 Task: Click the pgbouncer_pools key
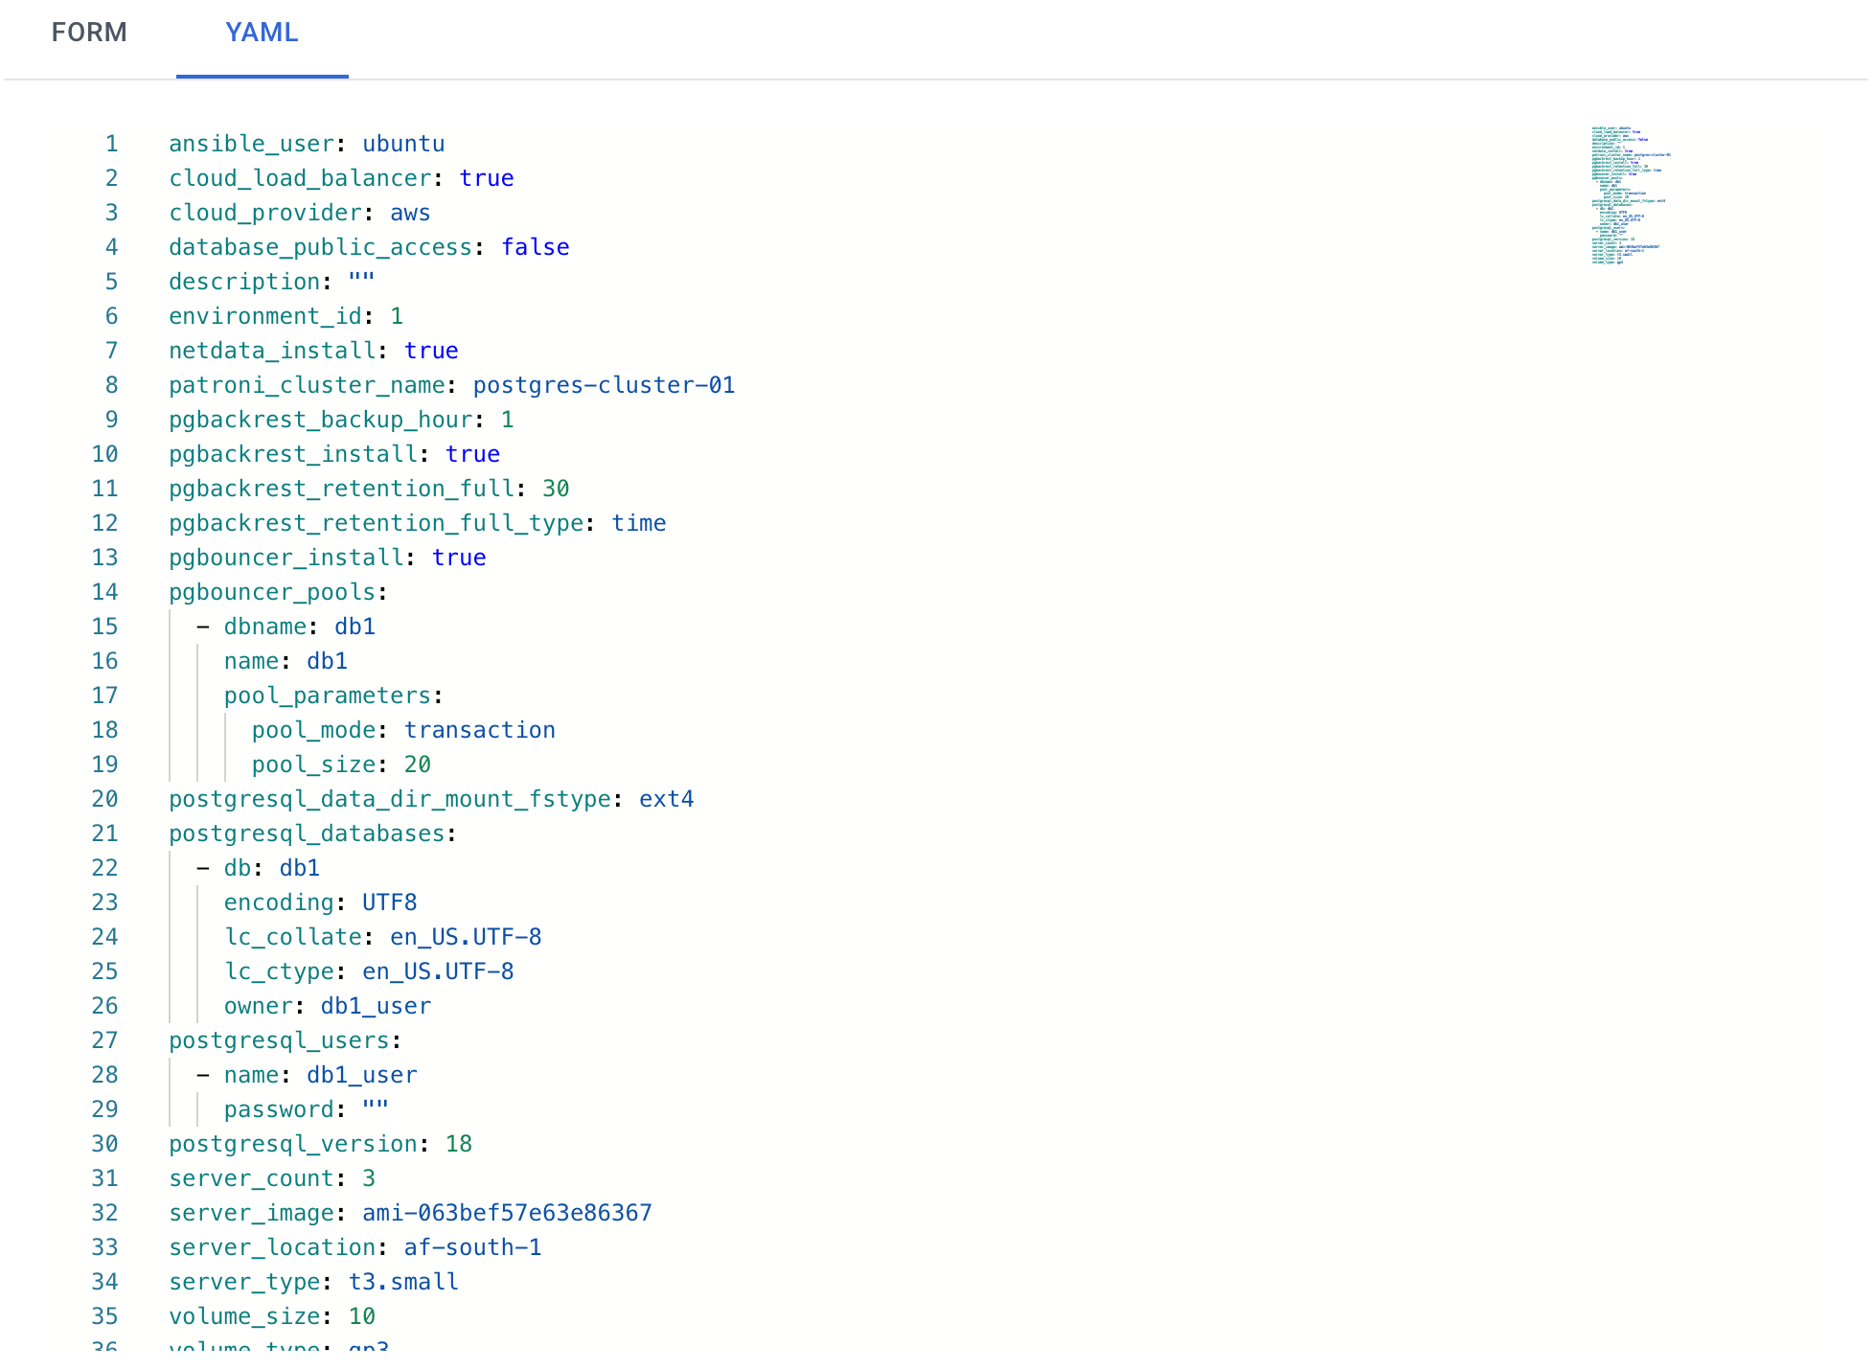click(x=272, y=592)
